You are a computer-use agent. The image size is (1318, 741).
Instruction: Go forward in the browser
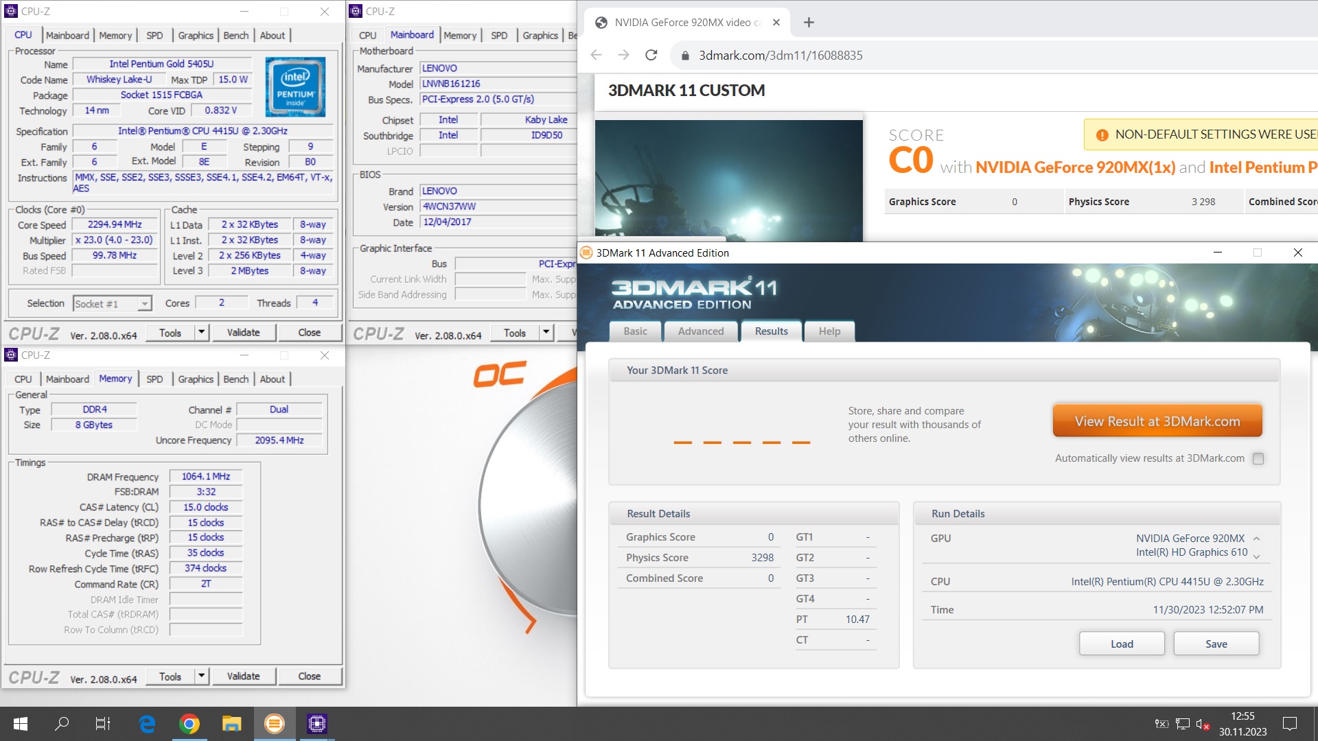623,56
